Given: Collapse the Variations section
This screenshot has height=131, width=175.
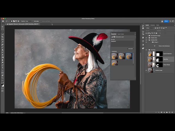Looking at the screenshot, I should pyautogui.click(x=111, y=52).
